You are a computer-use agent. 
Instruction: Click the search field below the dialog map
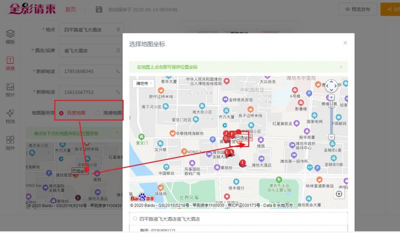click(238, 218)
